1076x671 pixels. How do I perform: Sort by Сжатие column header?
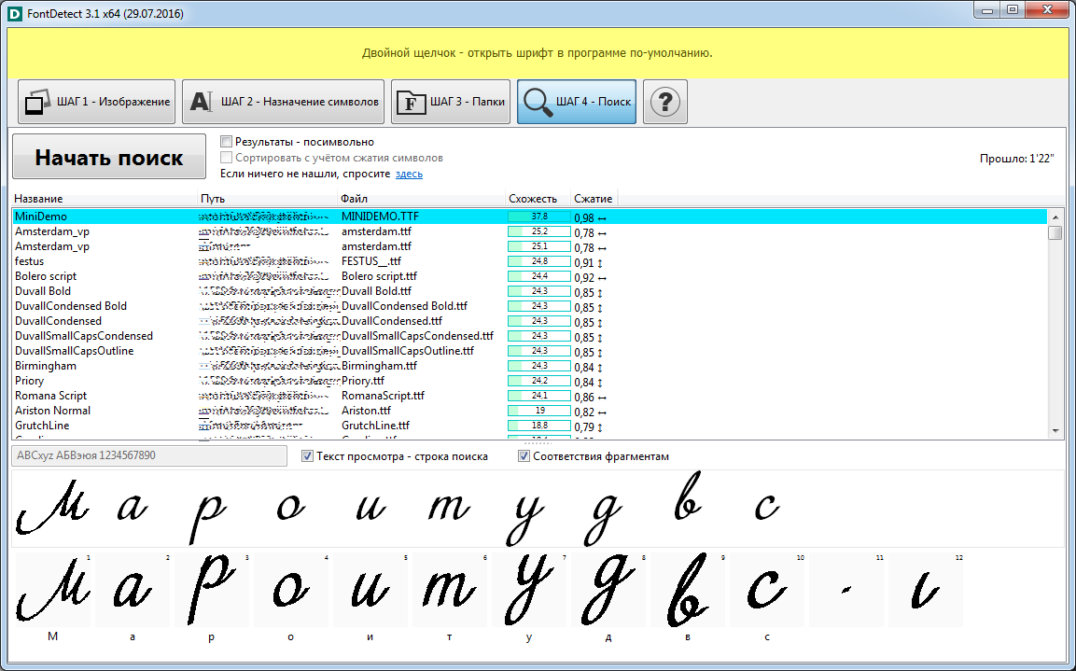click(594, 199)
